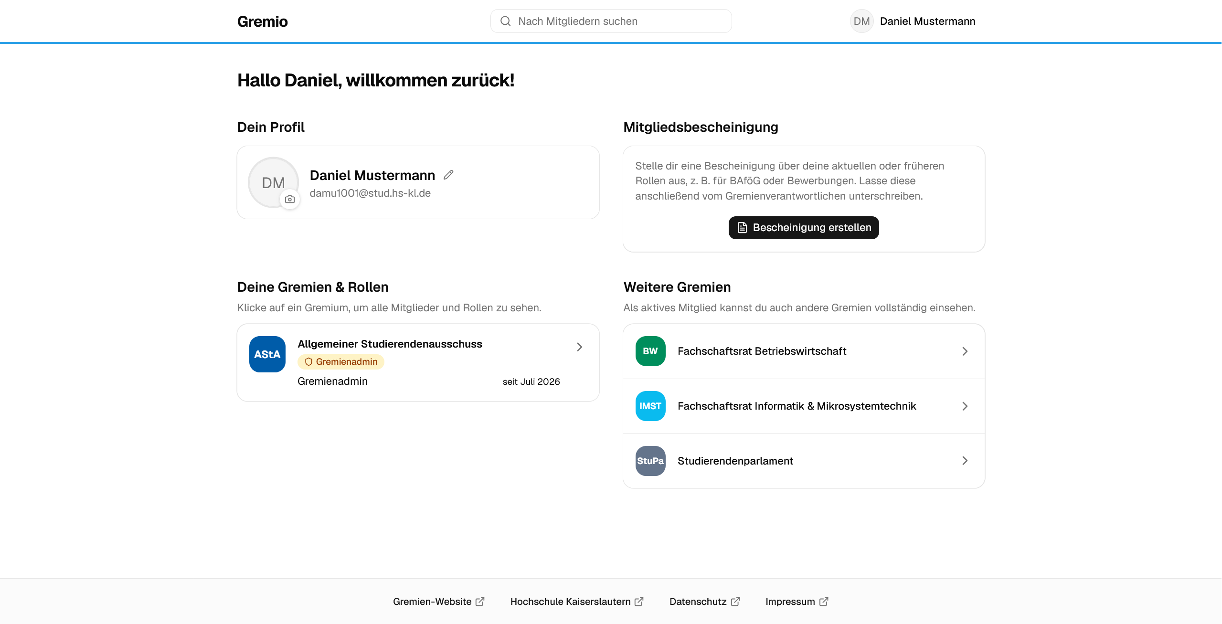
Task: Click the large DM profile avatar
Action: tap(273, 182)
